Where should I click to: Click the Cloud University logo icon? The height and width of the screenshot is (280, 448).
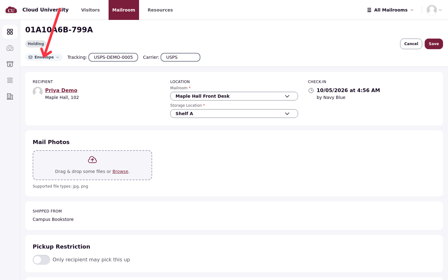(11, 10)
